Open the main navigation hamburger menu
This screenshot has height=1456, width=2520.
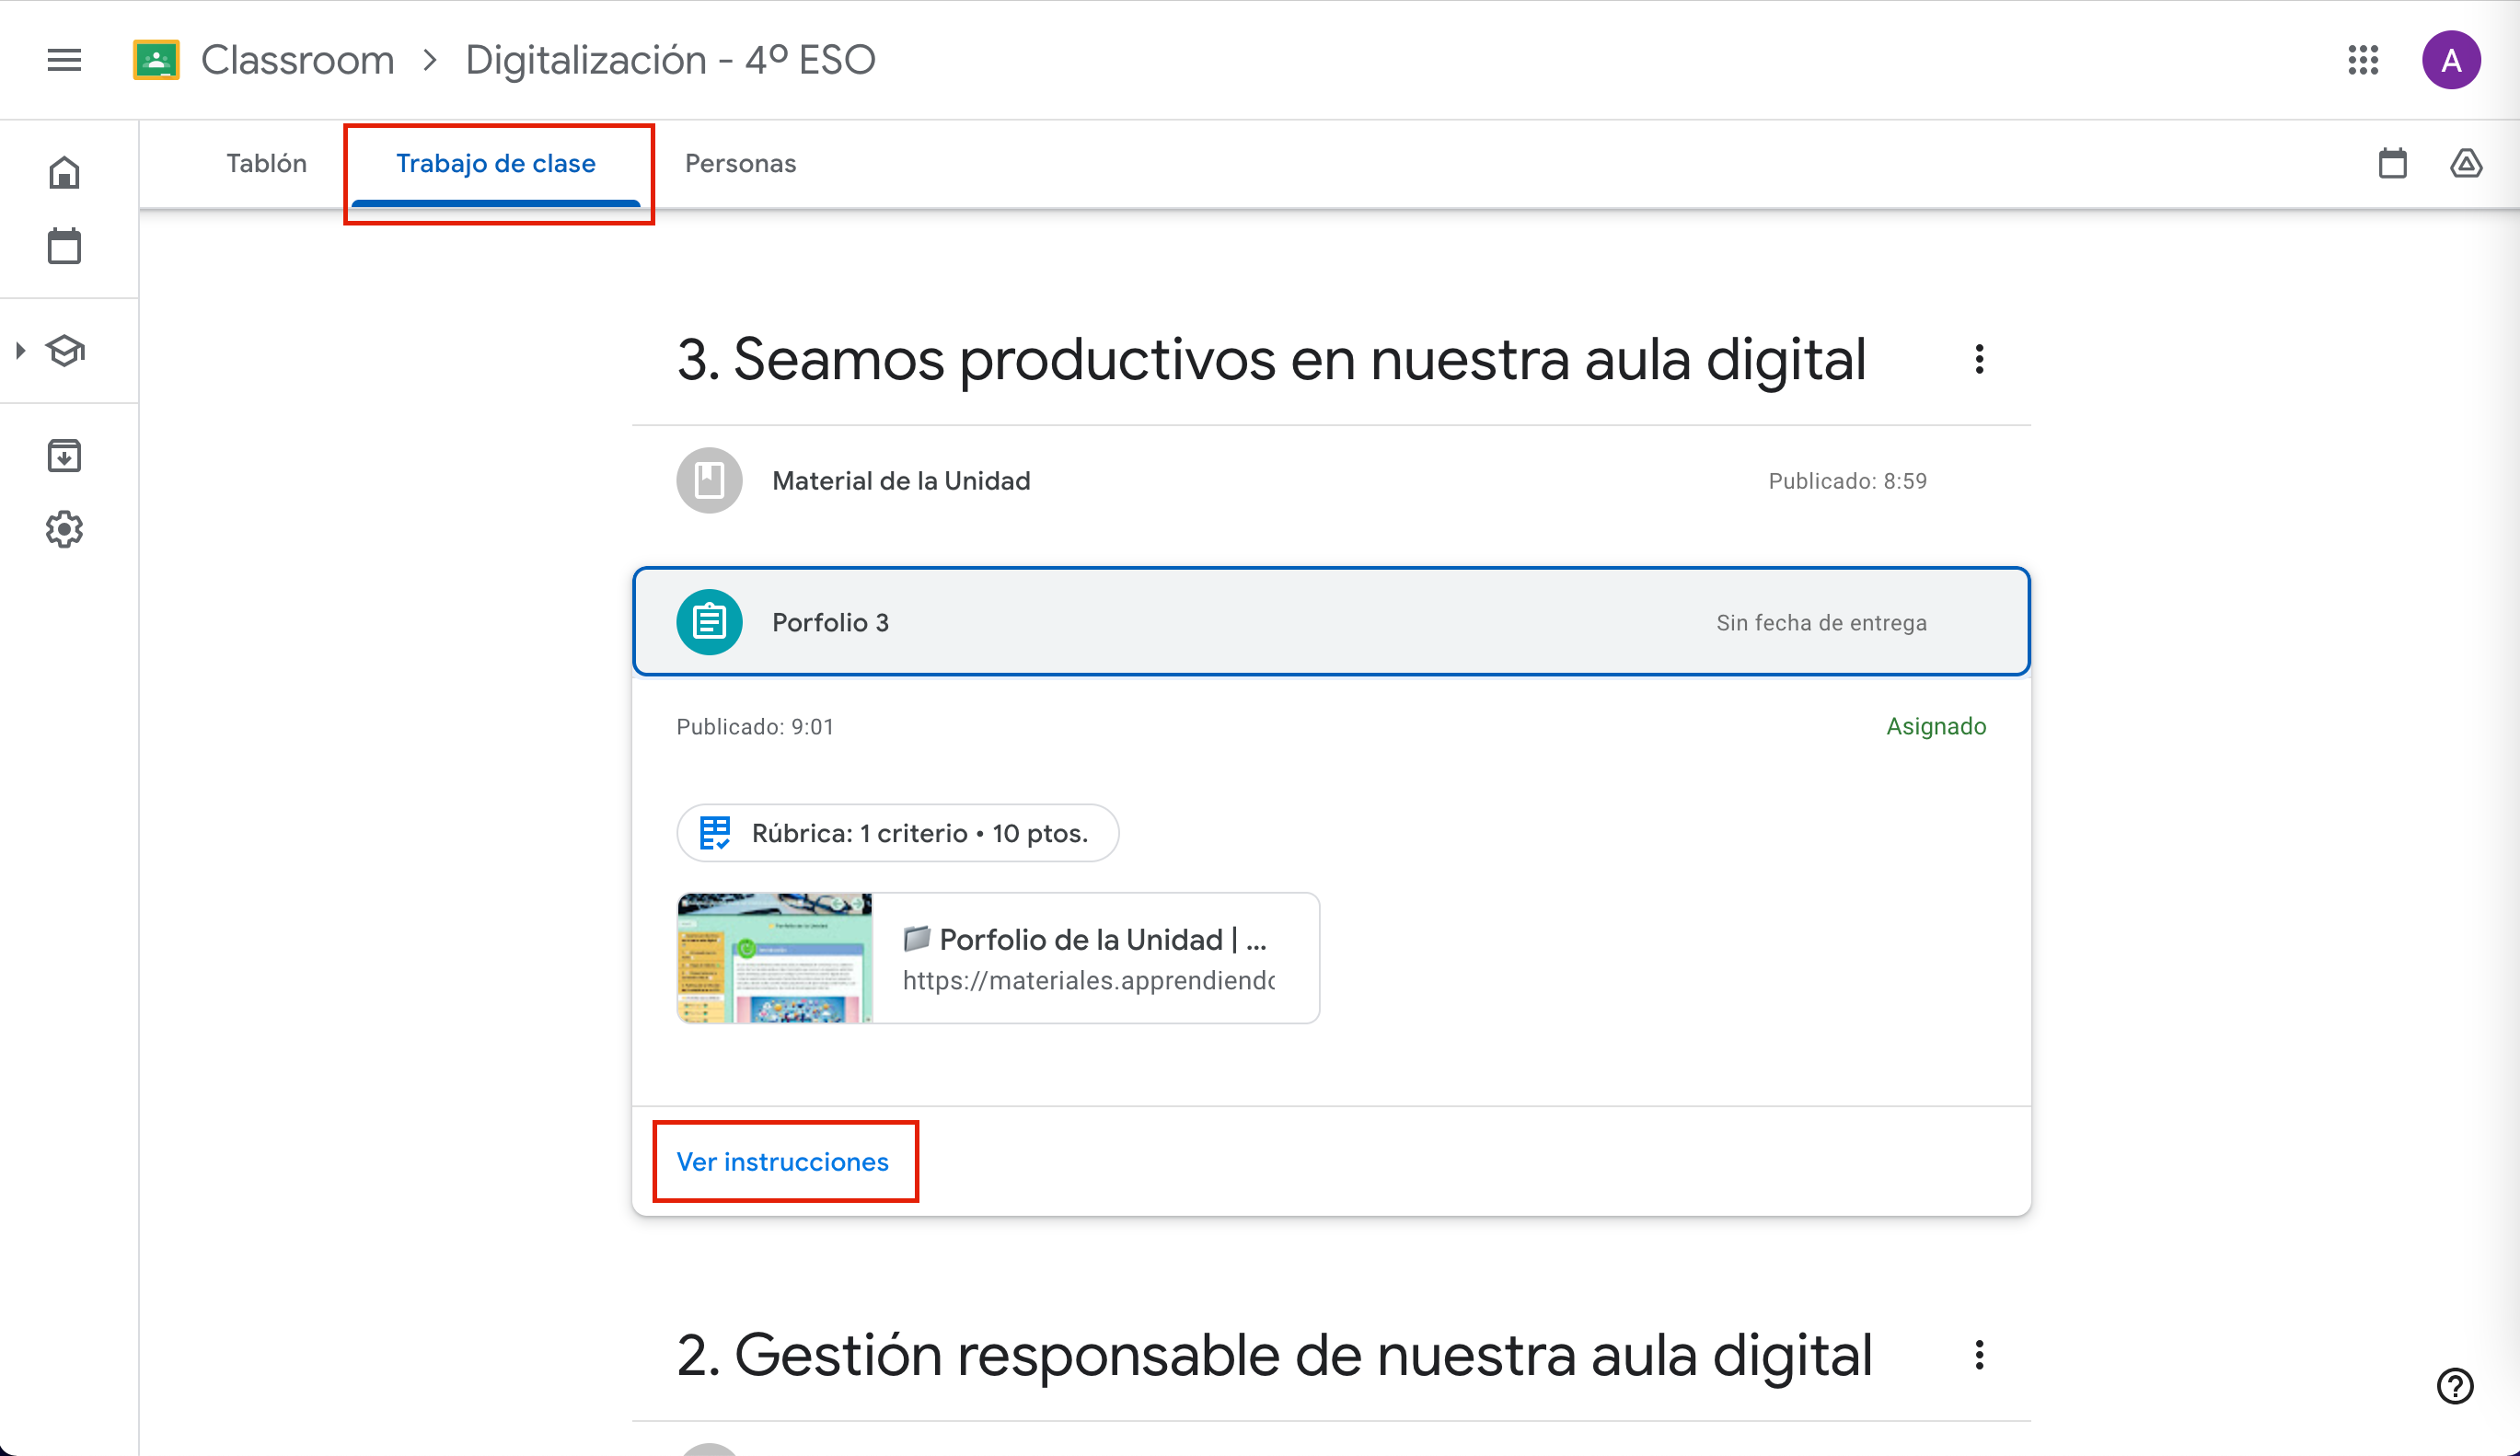(63, 60)
